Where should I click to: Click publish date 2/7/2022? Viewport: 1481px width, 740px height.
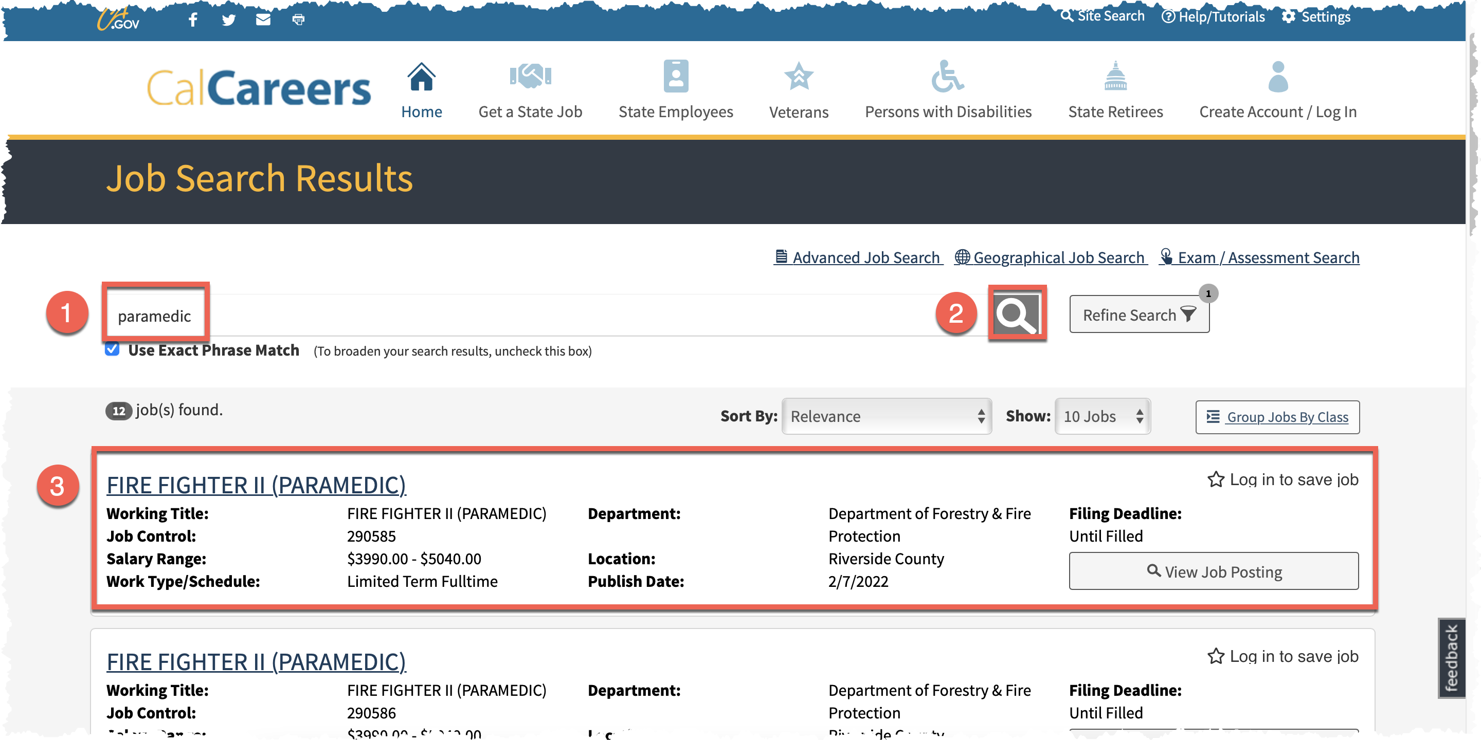[x=858, y=581]
